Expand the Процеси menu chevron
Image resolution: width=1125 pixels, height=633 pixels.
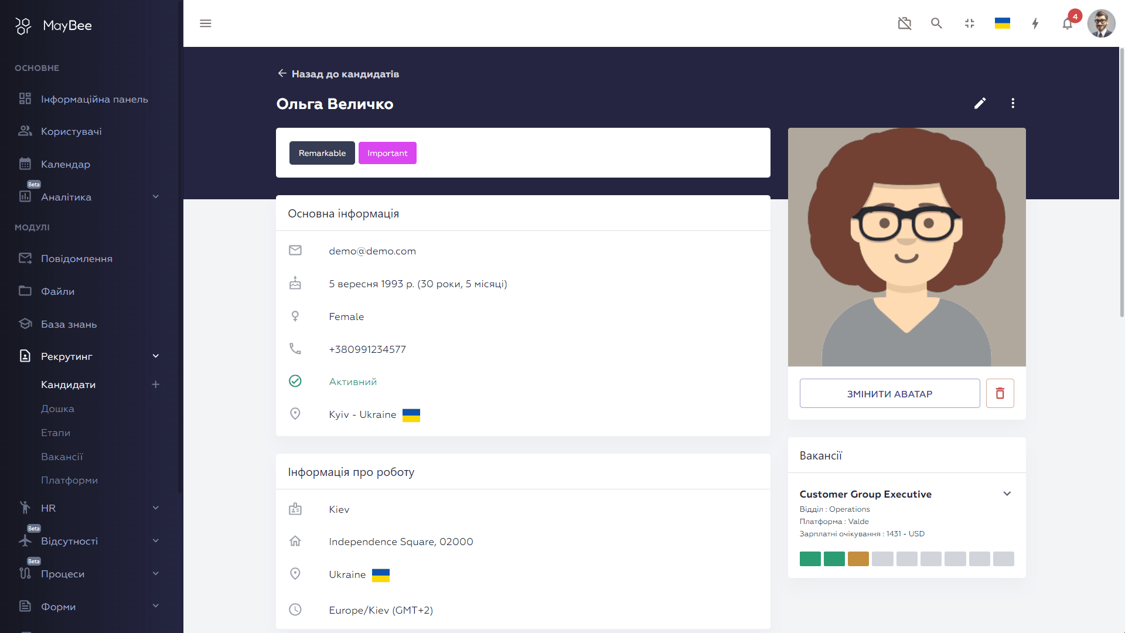click(156, 574)
